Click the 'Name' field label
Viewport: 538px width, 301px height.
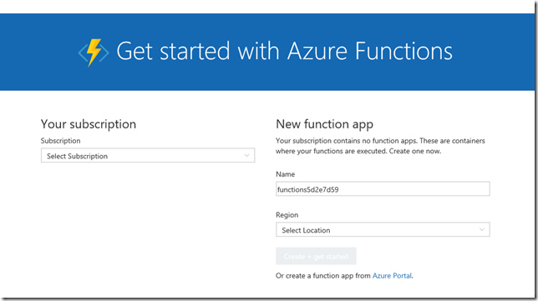286,174
